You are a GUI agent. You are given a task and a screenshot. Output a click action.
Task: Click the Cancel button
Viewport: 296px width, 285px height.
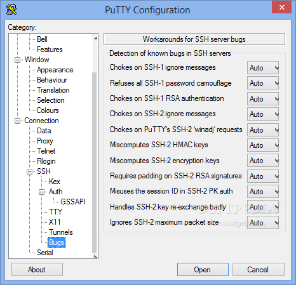pos(259,270)
